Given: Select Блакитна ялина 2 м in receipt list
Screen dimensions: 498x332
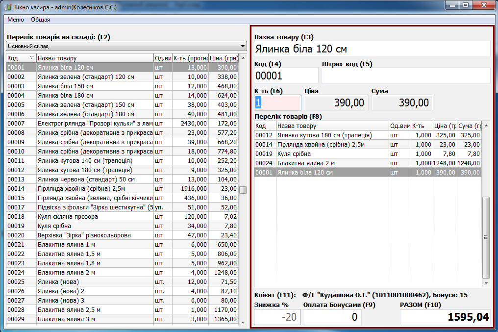Looking at the screenshot, I should (x=332, y=163).
